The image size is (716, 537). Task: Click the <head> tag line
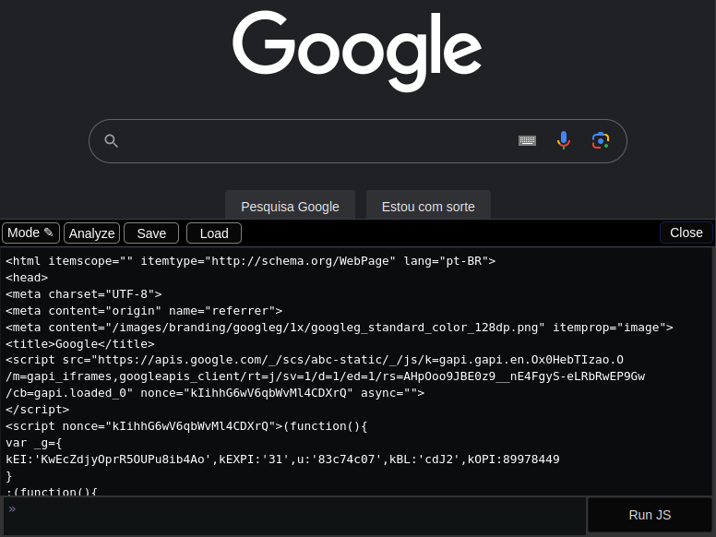tap(27, 278)
